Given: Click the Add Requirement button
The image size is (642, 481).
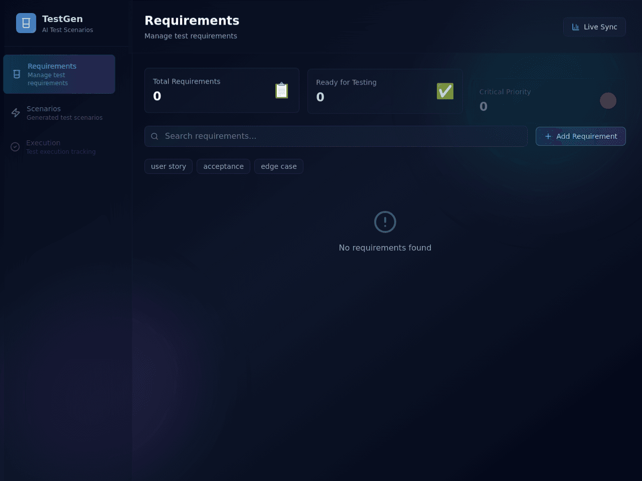Looking at the screenshot, I should click(581, 136).
